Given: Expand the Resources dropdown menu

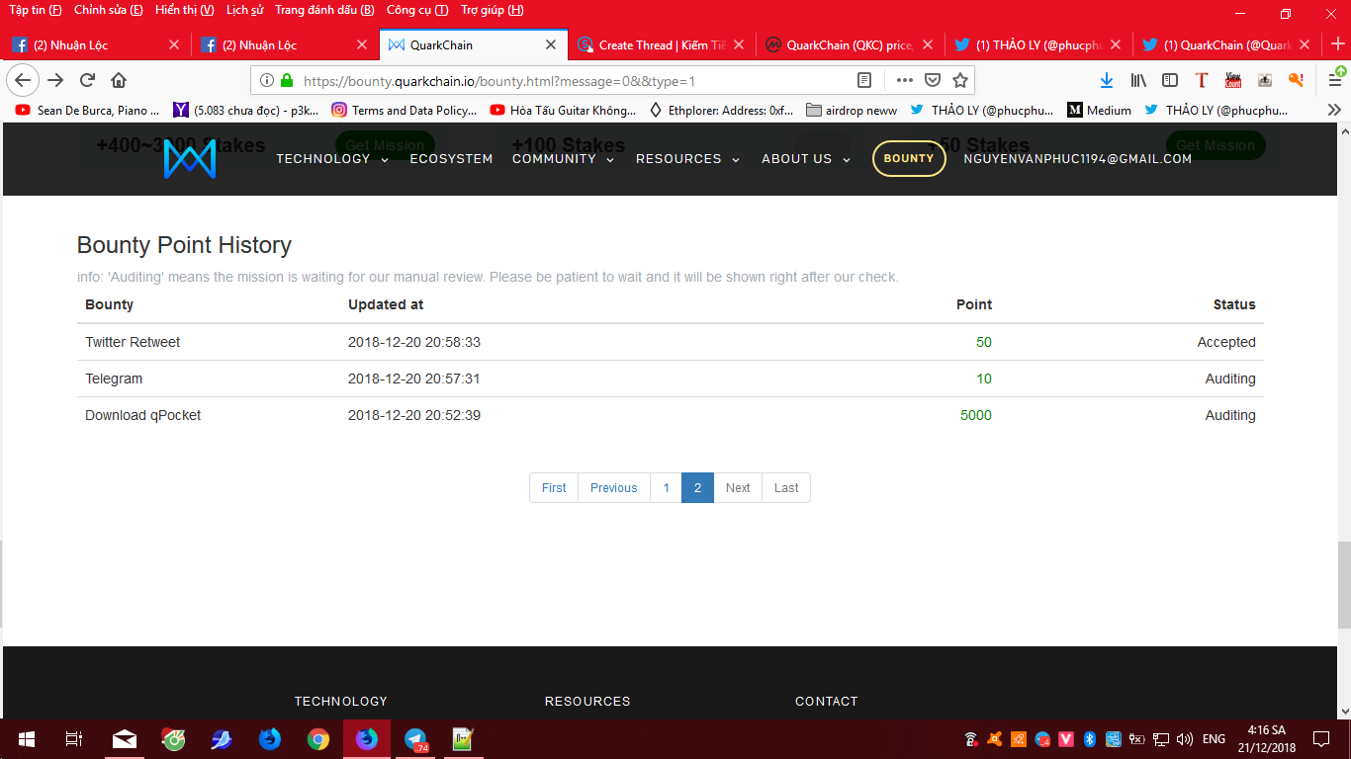Looking at the screenshot, I should coord(687,159).
